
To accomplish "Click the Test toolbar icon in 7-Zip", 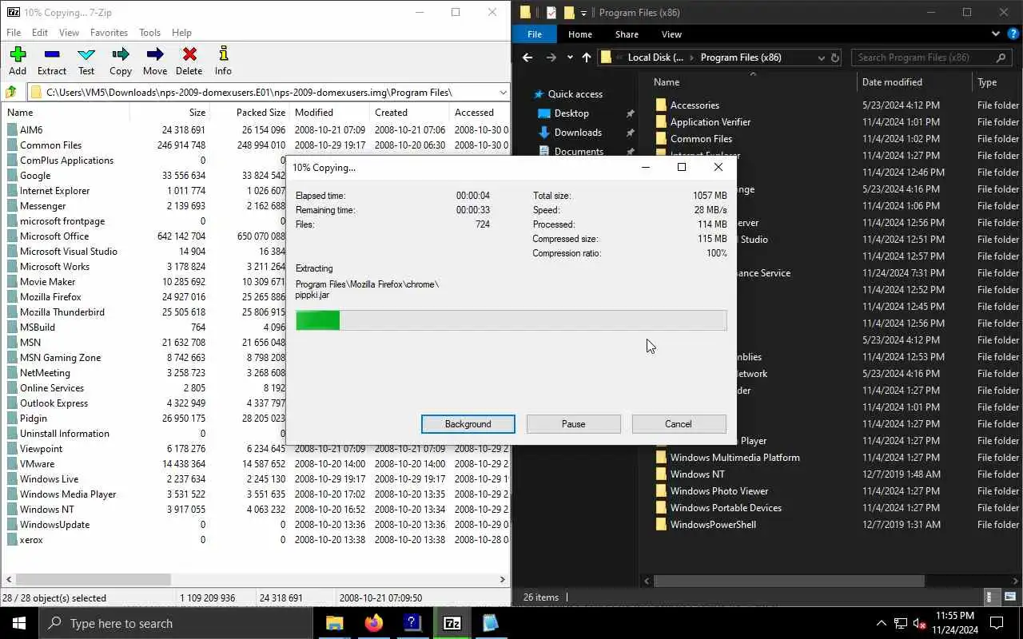I will [x=86, y=54].
